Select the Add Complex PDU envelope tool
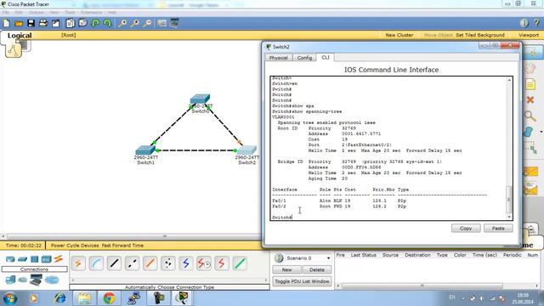The image size is (544, 306). (x=530, y=189)
